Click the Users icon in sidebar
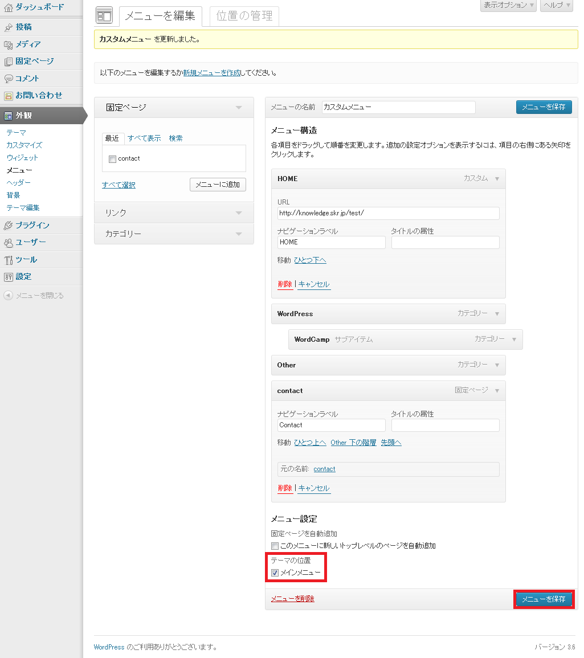Viewport: 584px width, 658px height. click(8, 243)
